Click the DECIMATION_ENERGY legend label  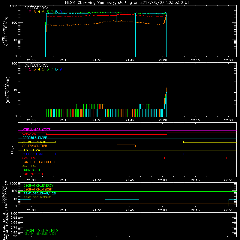(38, 185)
